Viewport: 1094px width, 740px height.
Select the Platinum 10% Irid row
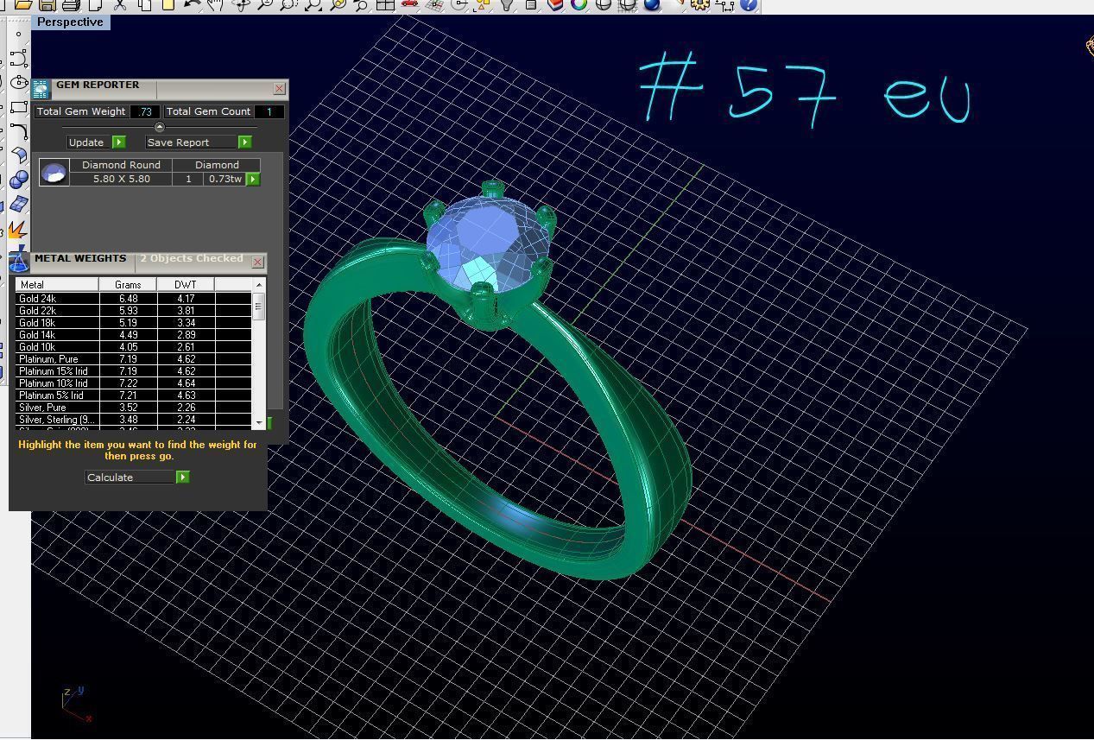tap(134, 383)
